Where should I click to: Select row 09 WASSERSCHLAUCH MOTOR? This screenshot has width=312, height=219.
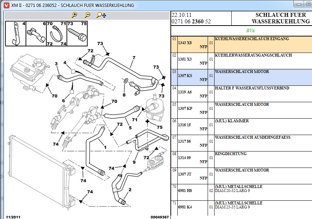coord(242,176)
